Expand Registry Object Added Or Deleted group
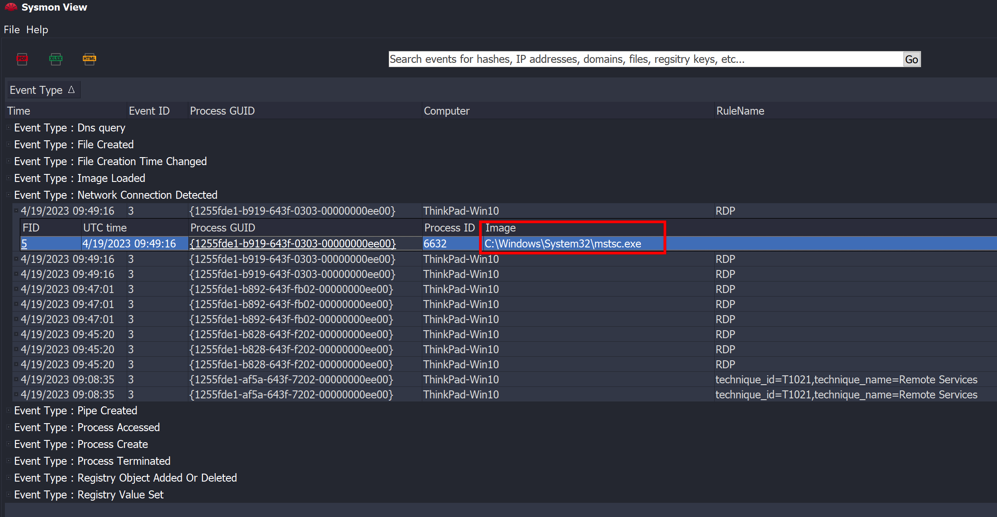This screenshot has height=517, width=997. pyautogui.click(x=8, y=478)
